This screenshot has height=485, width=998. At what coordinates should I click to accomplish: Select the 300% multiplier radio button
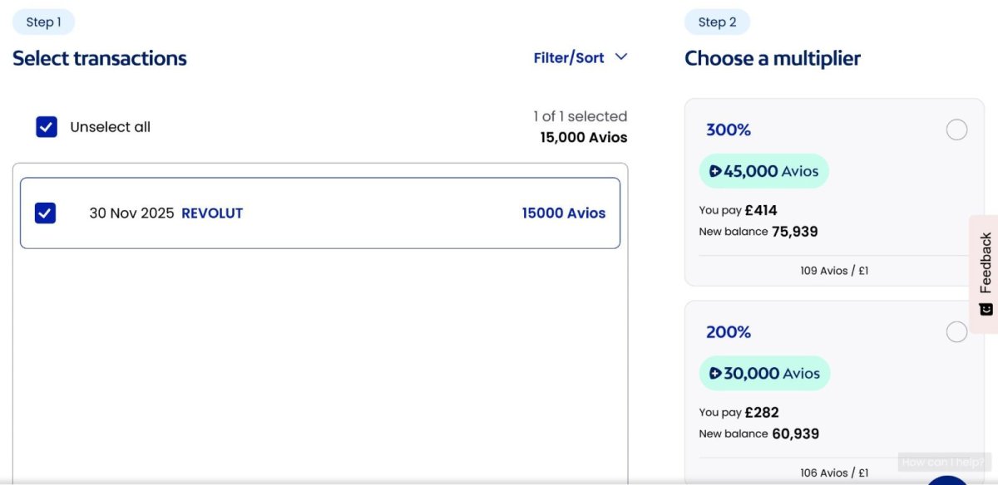click(x=956, y=130)
